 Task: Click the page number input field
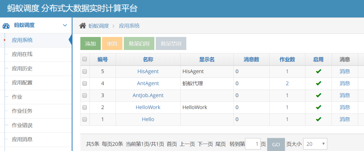[x=253, y=144]
